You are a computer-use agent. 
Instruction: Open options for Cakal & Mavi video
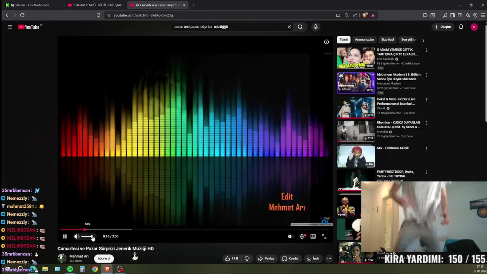pyautogui.click(x=427, y=100)
